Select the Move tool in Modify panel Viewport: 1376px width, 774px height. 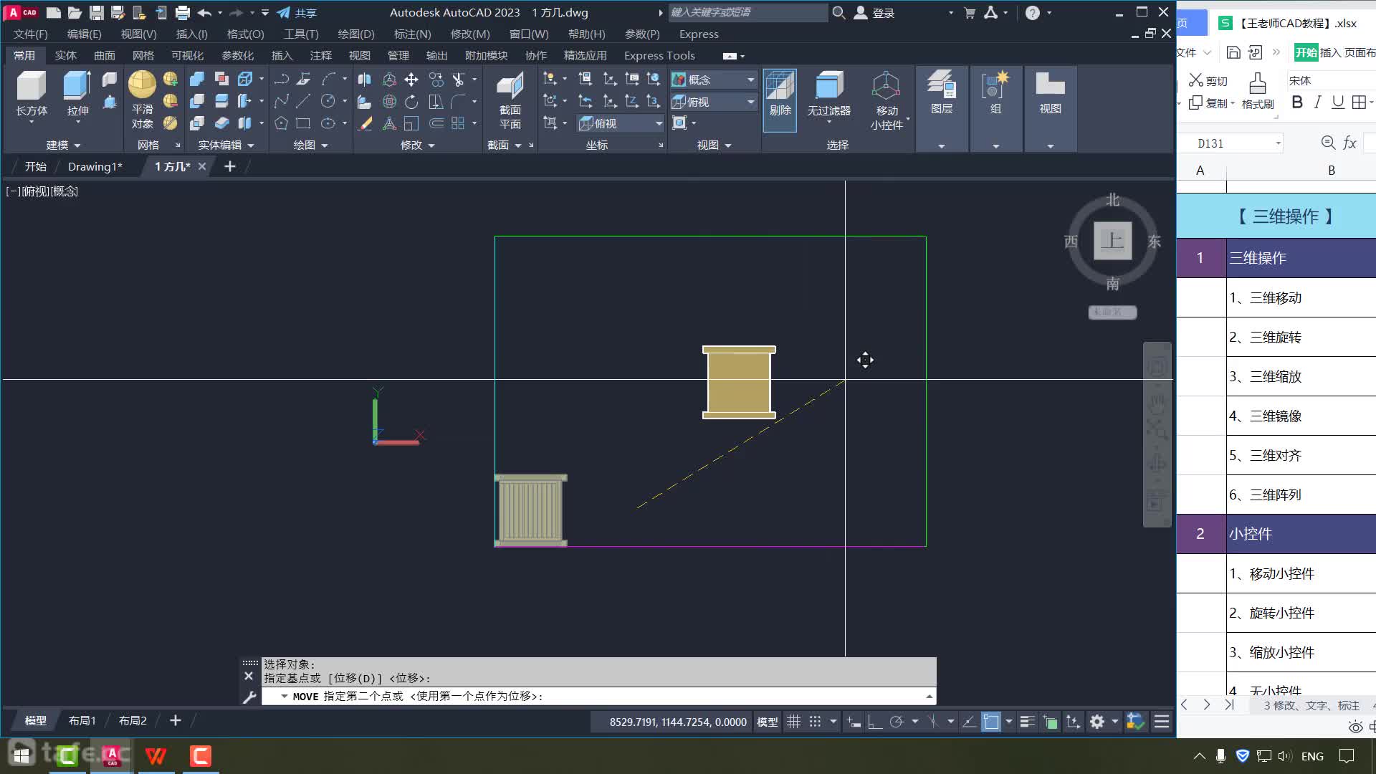pyautogui.click(x=411, y=80)
